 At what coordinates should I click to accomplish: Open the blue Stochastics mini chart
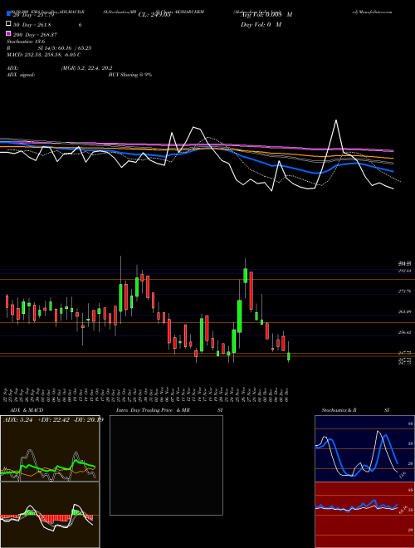click(x=364, y=448)
